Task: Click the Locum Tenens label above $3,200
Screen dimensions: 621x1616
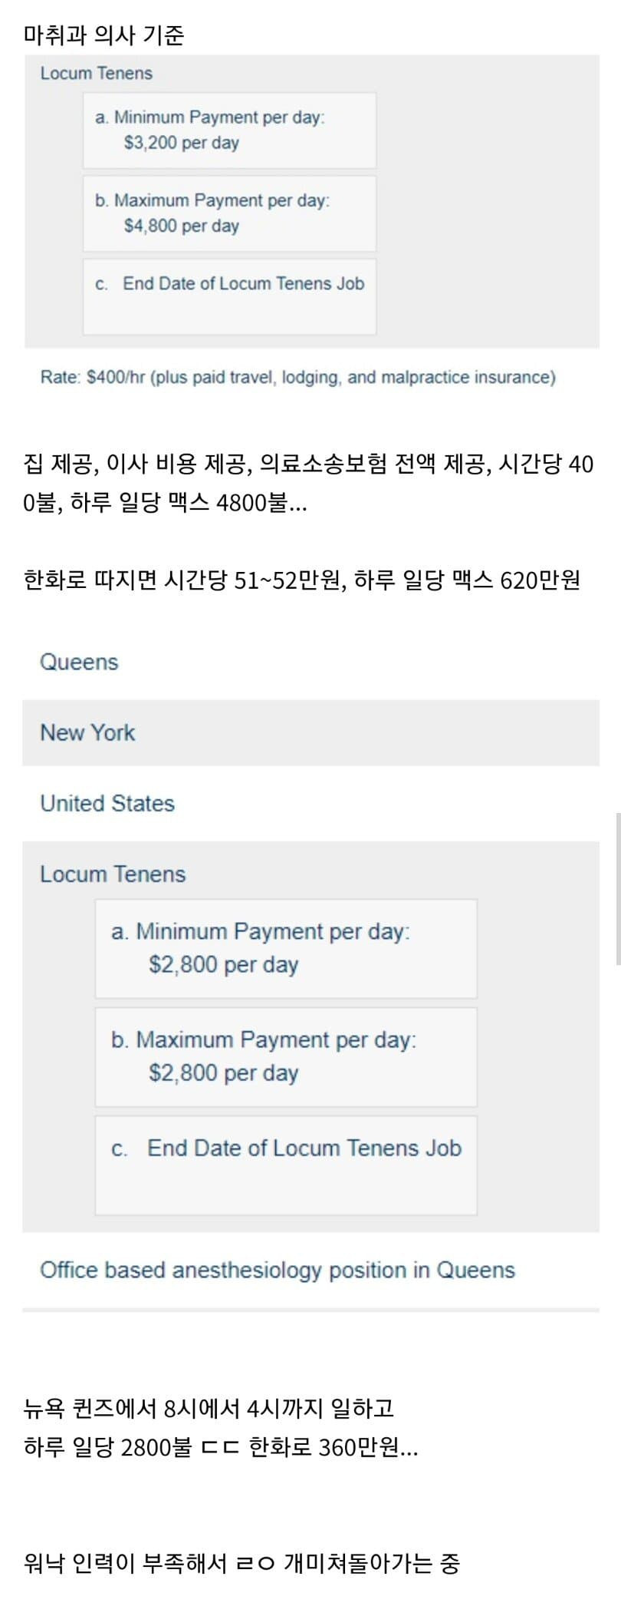Action: (x=97, y=73)
